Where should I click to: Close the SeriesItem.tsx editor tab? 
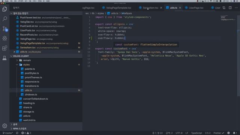click(x=161, y=7)
